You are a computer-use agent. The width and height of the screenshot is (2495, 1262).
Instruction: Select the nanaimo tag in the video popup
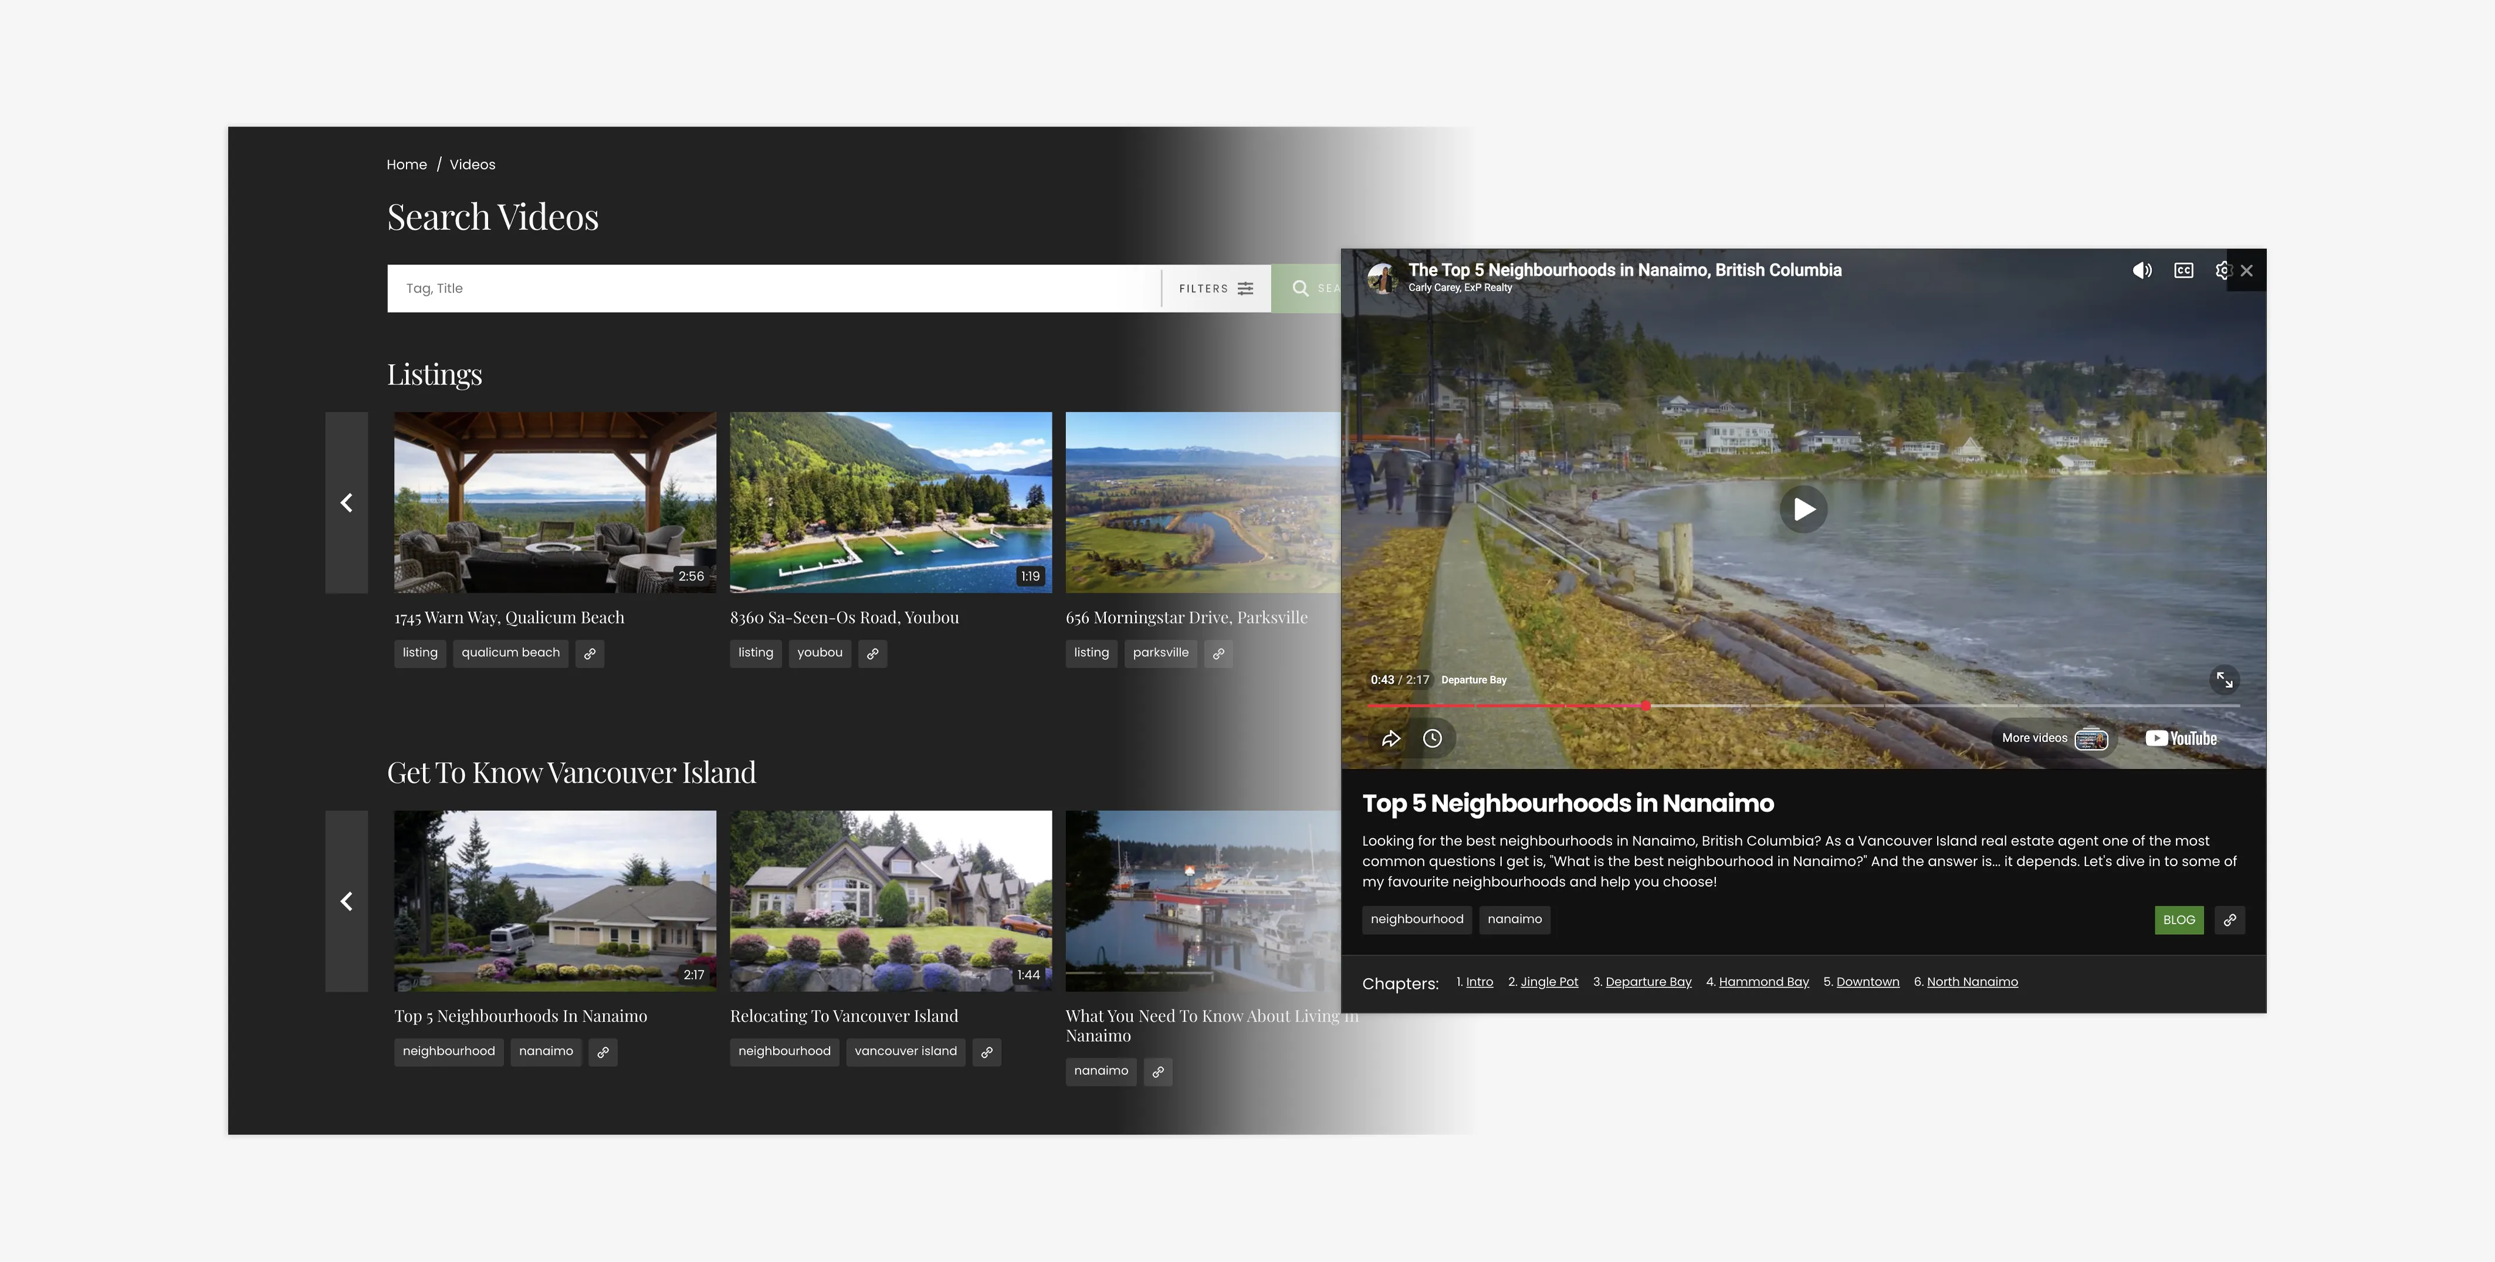click(1514, 920)
